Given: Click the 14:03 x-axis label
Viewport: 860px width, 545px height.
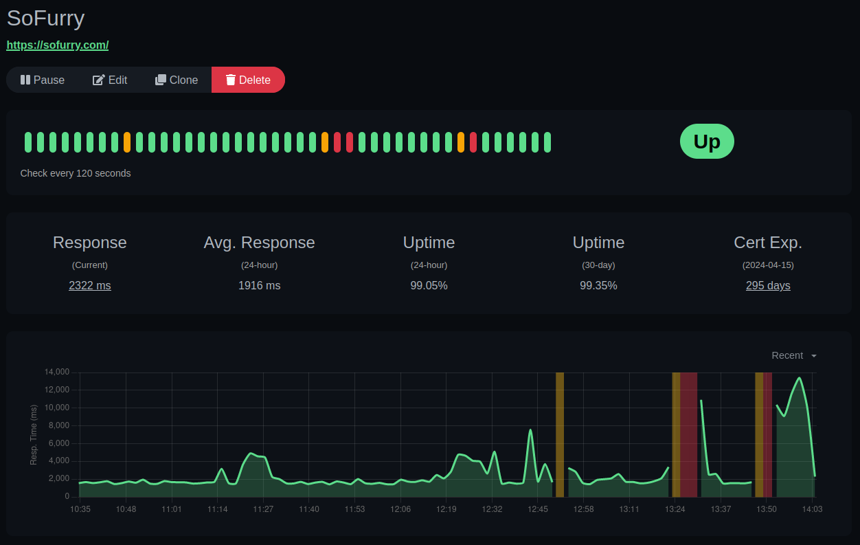Looking at the screenshot, I should 813,509.
